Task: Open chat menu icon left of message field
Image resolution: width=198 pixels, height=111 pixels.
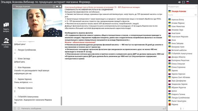Action: coord(15,108)
